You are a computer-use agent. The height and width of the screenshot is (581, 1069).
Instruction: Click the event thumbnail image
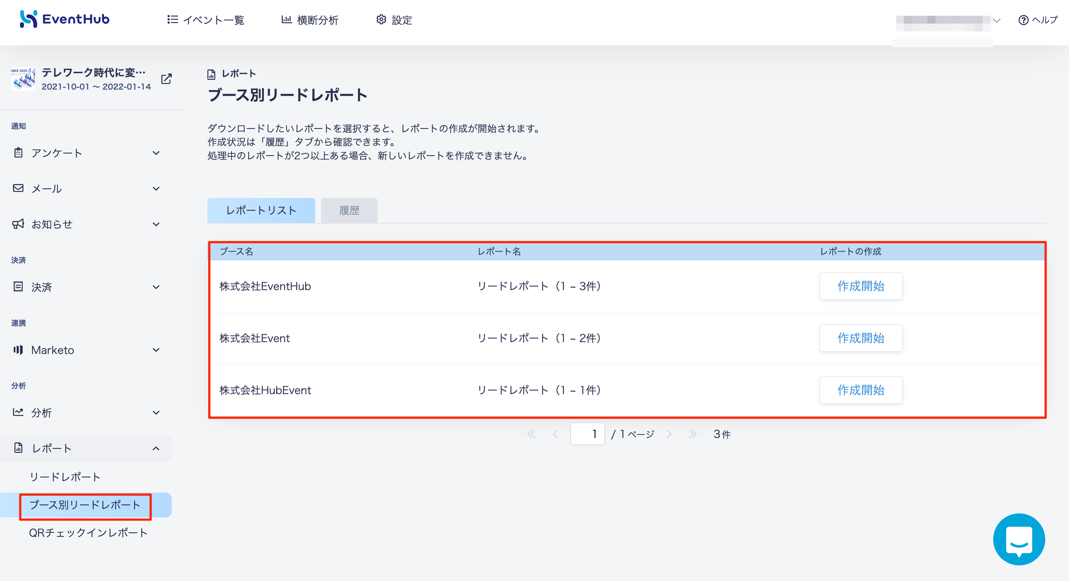(23, 79)
